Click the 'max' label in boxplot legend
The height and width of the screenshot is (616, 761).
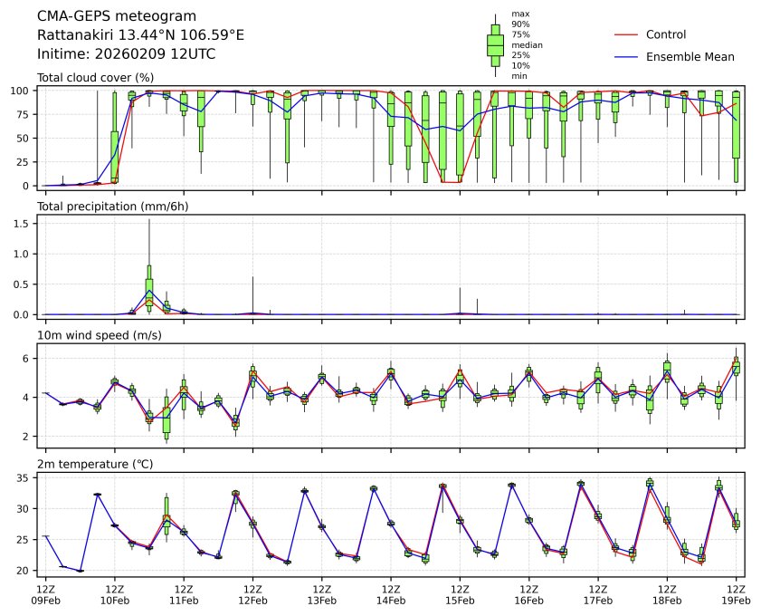coord(519,14)
